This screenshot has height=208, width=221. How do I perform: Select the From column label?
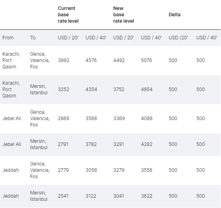pyautogui.click(x=8, y=38)
